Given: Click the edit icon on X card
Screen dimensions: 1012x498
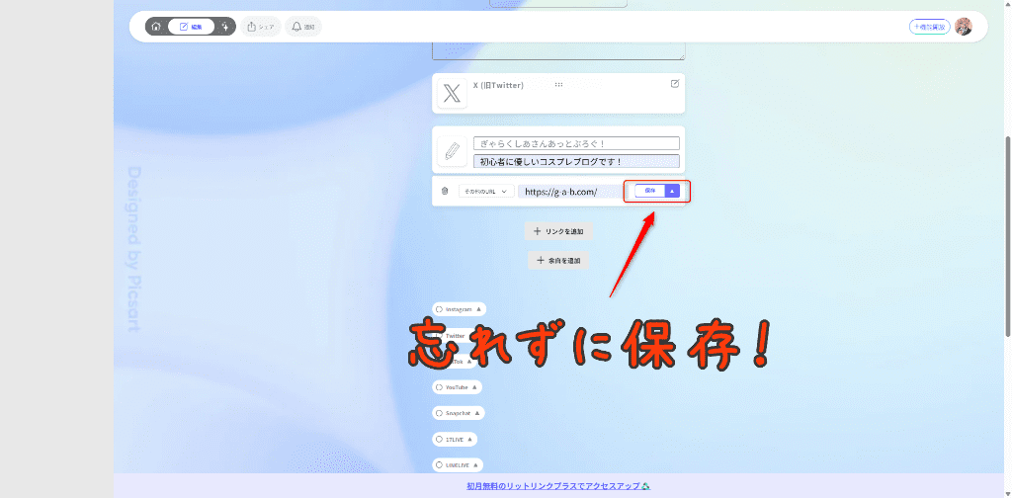Looking at the screenshot, I should [675, 84].
